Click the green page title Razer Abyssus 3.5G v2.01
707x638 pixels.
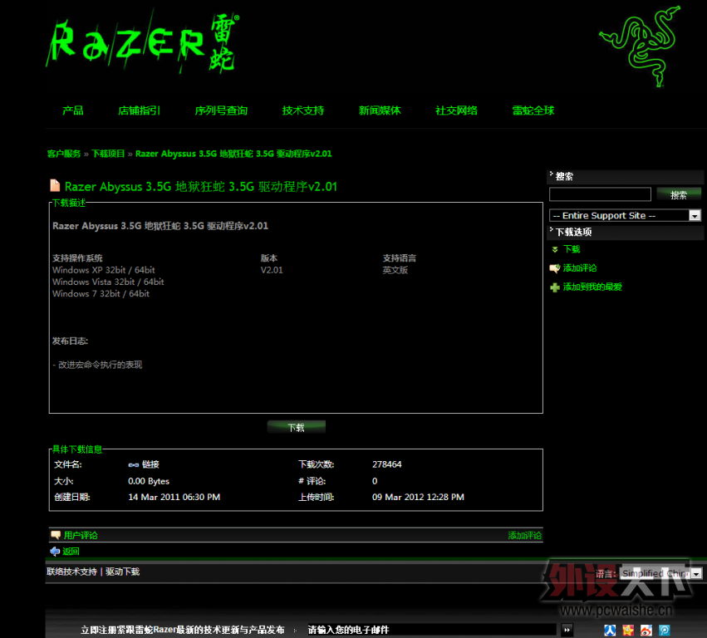[201, 187]
